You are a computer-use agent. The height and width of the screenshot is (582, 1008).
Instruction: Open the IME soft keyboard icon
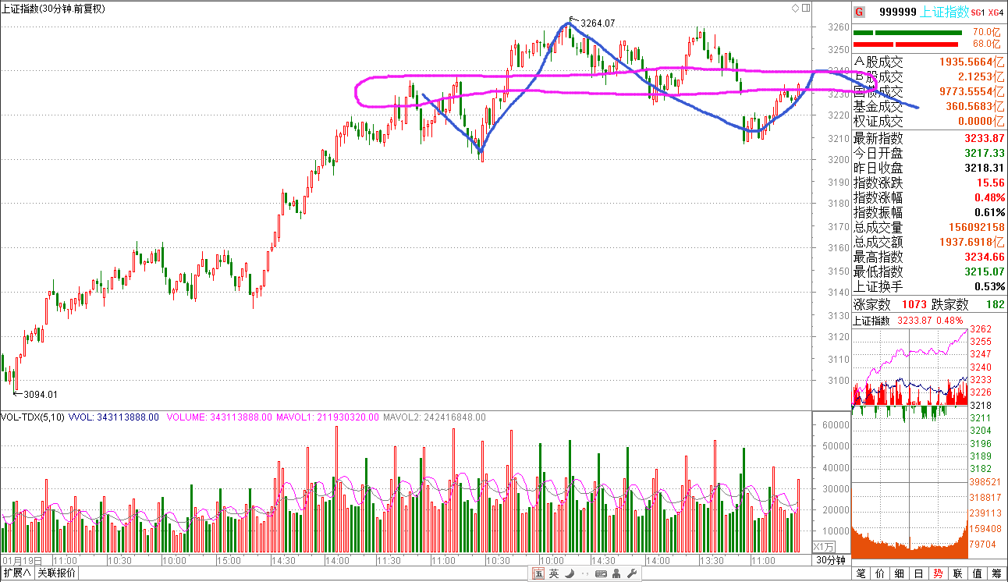[600, 574]
